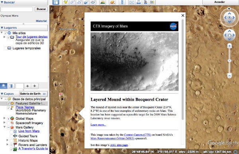Toggle the sidebar panel button
Screen dimensions: 239x154
click(x=56, y=2)
